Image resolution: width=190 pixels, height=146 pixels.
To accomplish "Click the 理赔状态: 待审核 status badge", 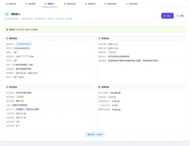I will [x=95, y=135].
